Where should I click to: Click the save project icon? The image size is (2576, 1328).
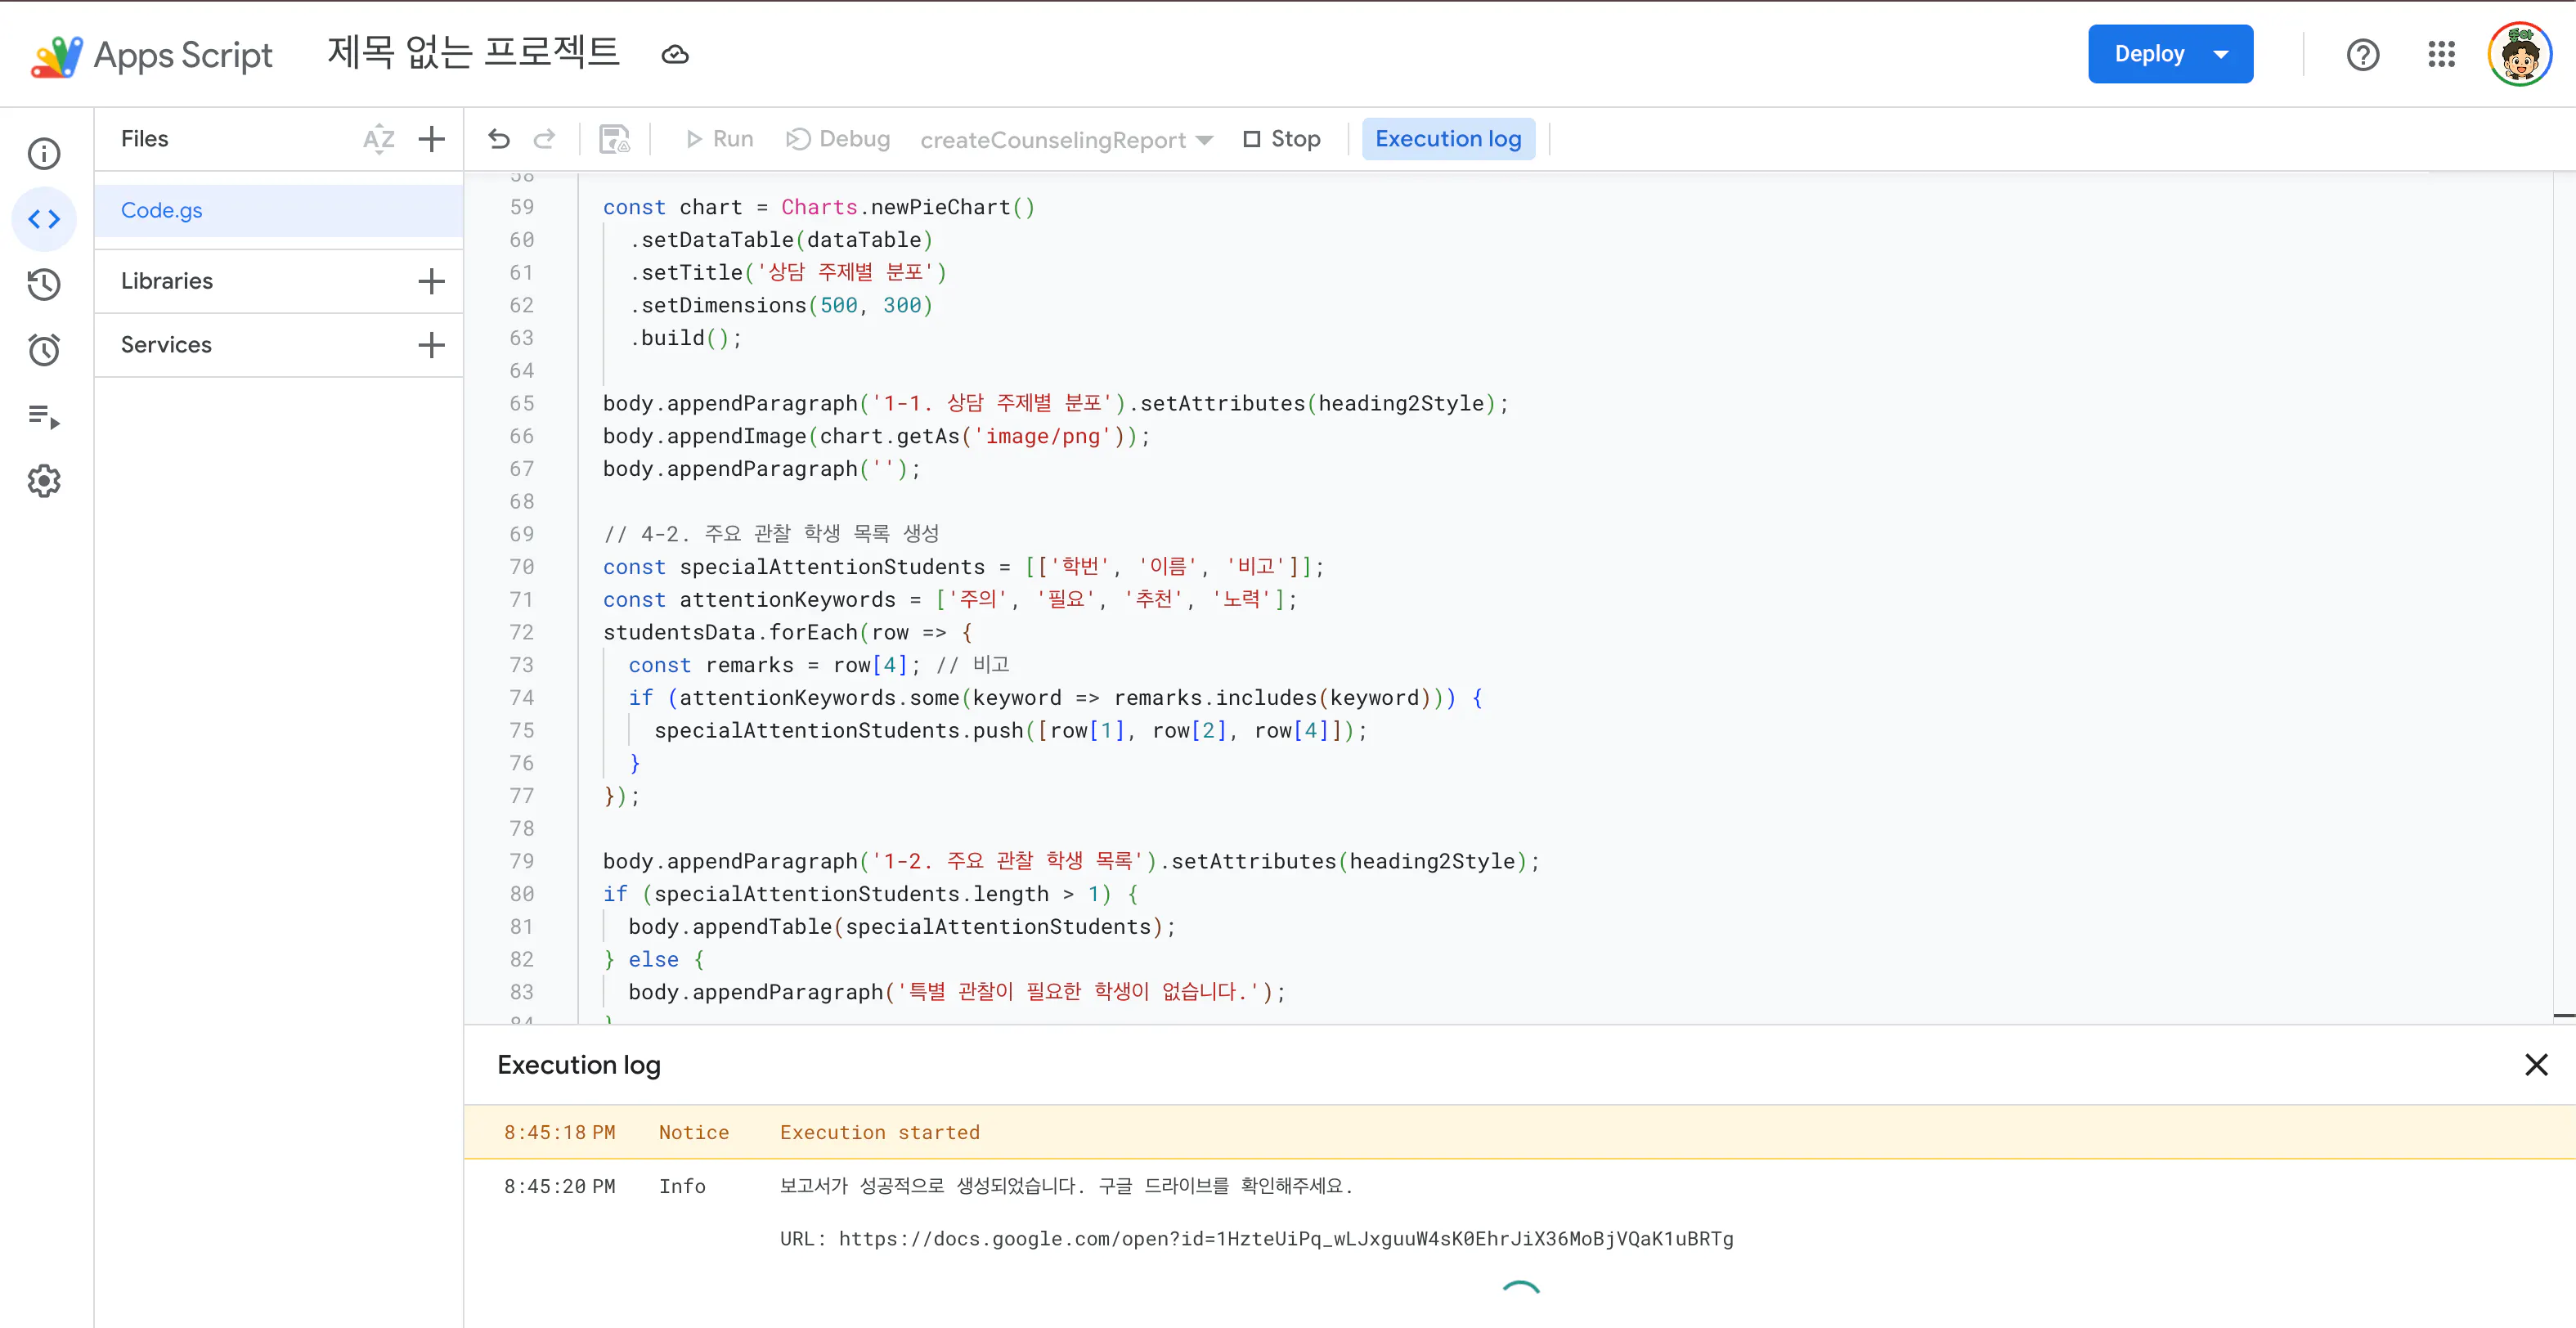pyautogui.click(x=614, y=139)
